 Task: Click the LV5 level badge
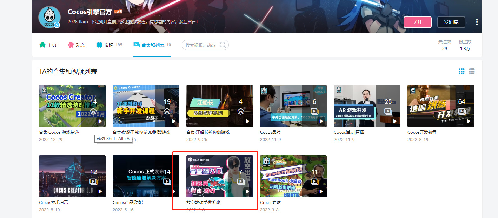pos(118,12)
